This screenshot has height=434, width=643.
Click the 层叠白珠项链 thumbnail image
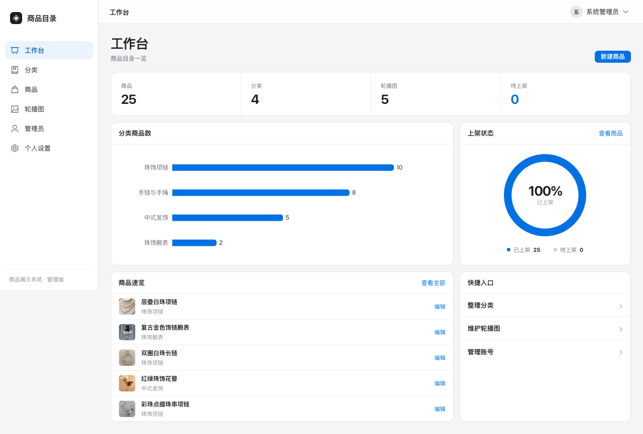point(127,307)
